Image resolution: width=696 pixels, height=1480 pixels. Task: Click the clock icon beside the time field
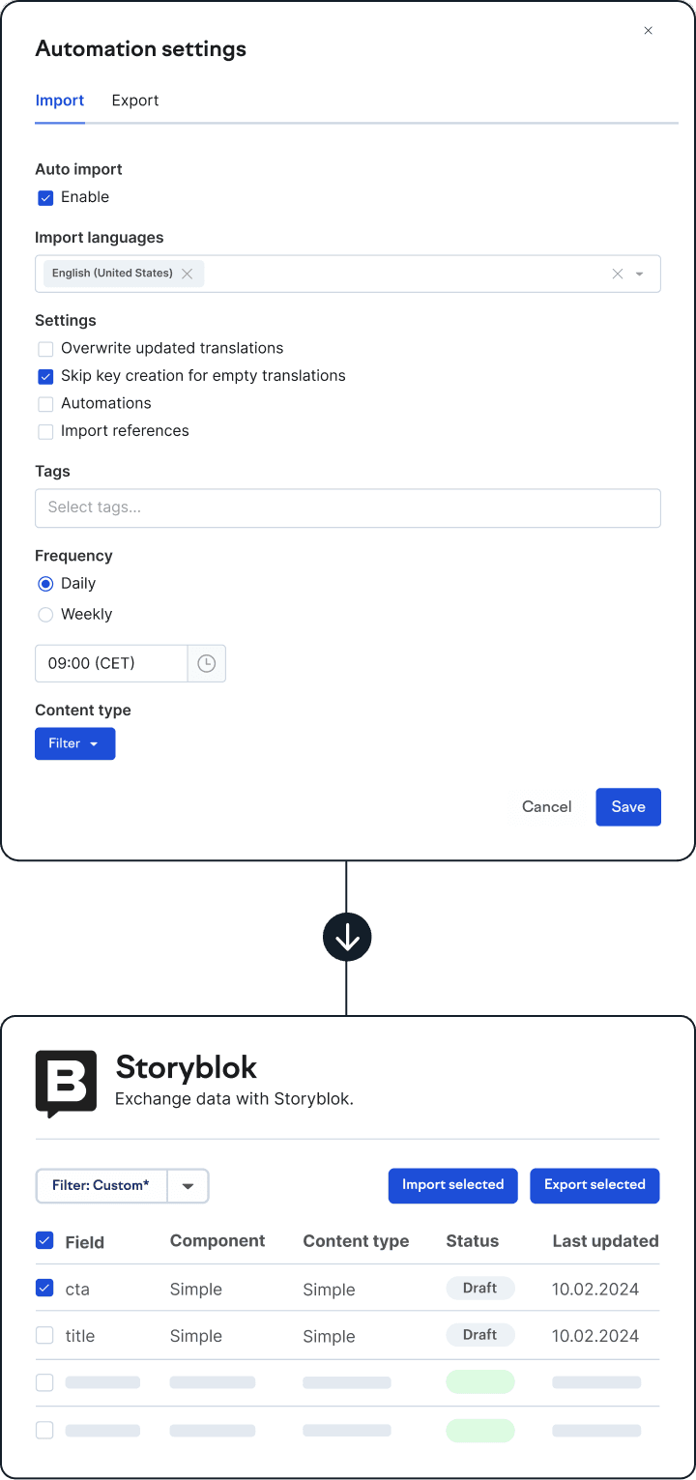(x=206, y=664)
